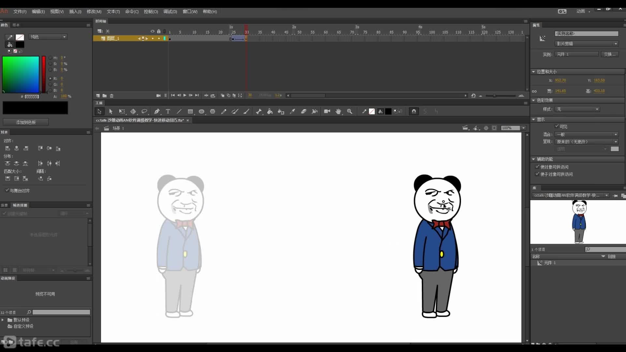Toggle 使子对象可供访问 checkbox
This screenshot has width=626, height=352.
pyautogui.click(x=537, y=174)
